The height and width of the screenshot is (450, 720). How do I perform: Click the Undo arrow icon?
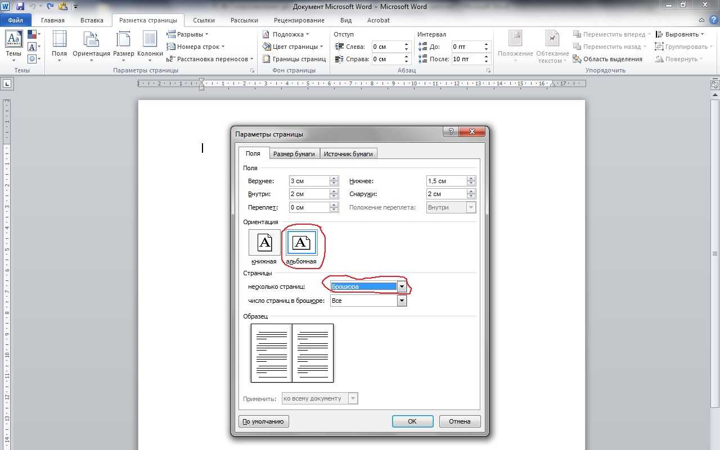click(x=33, y=7)
